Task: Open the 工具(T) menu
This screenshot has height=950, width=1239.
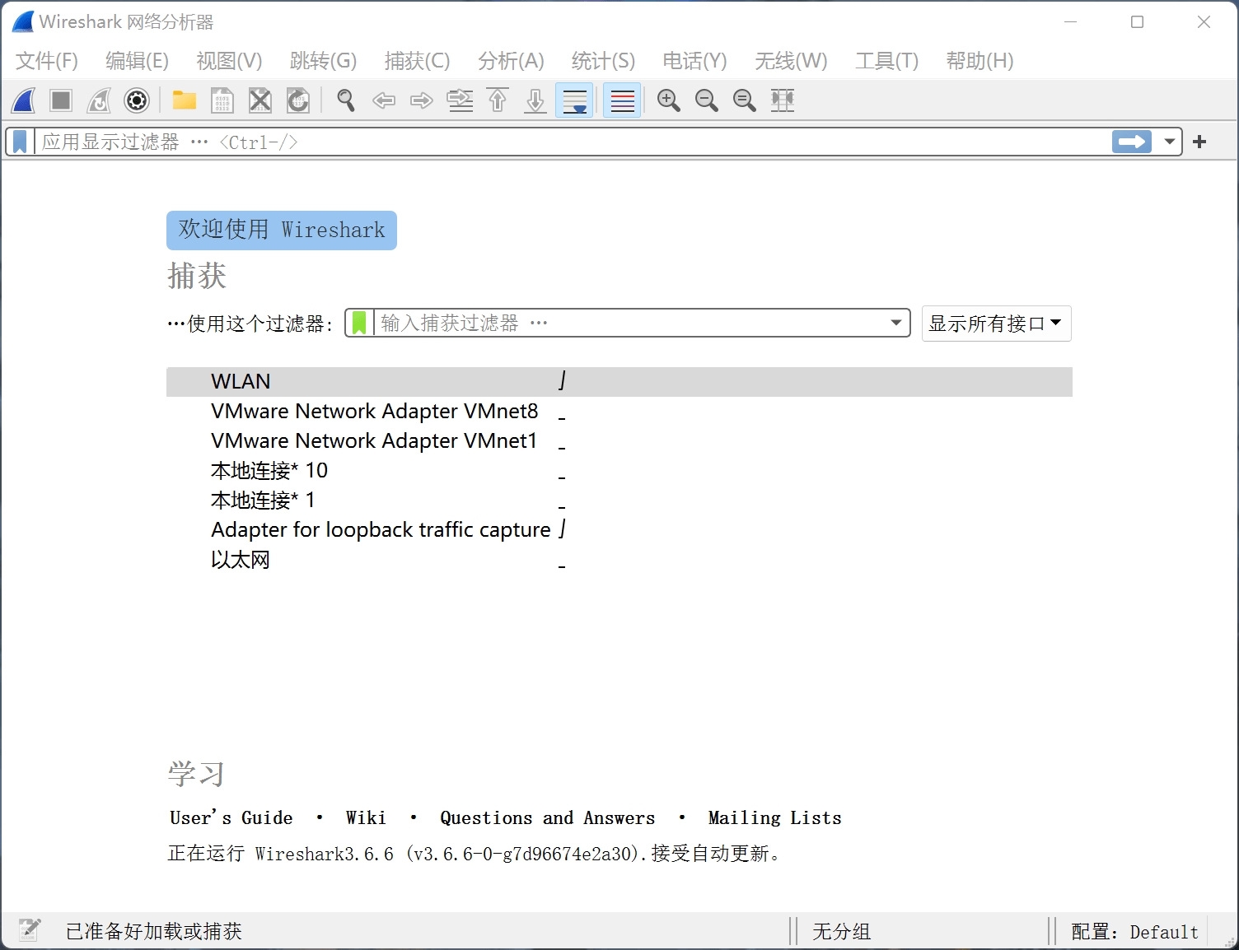Action: 886,61
